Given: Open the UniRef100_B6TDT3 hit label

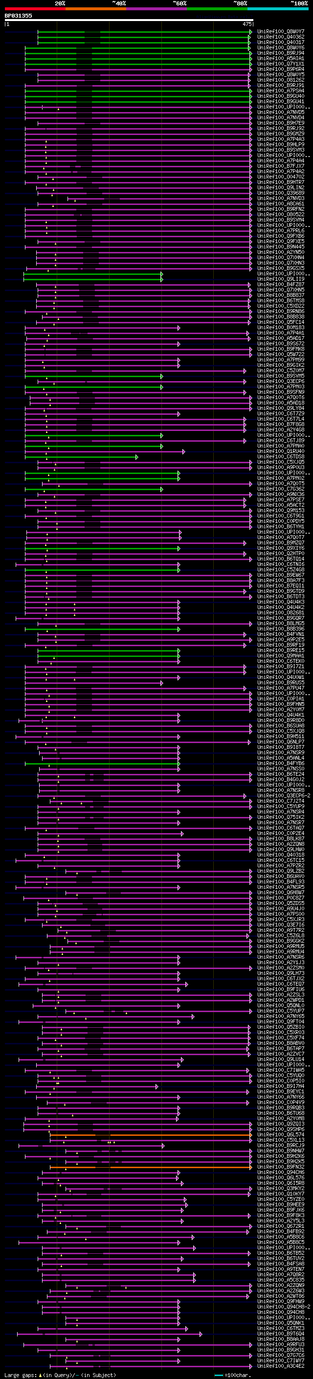Looking at the screenshot, I should 280,596.
